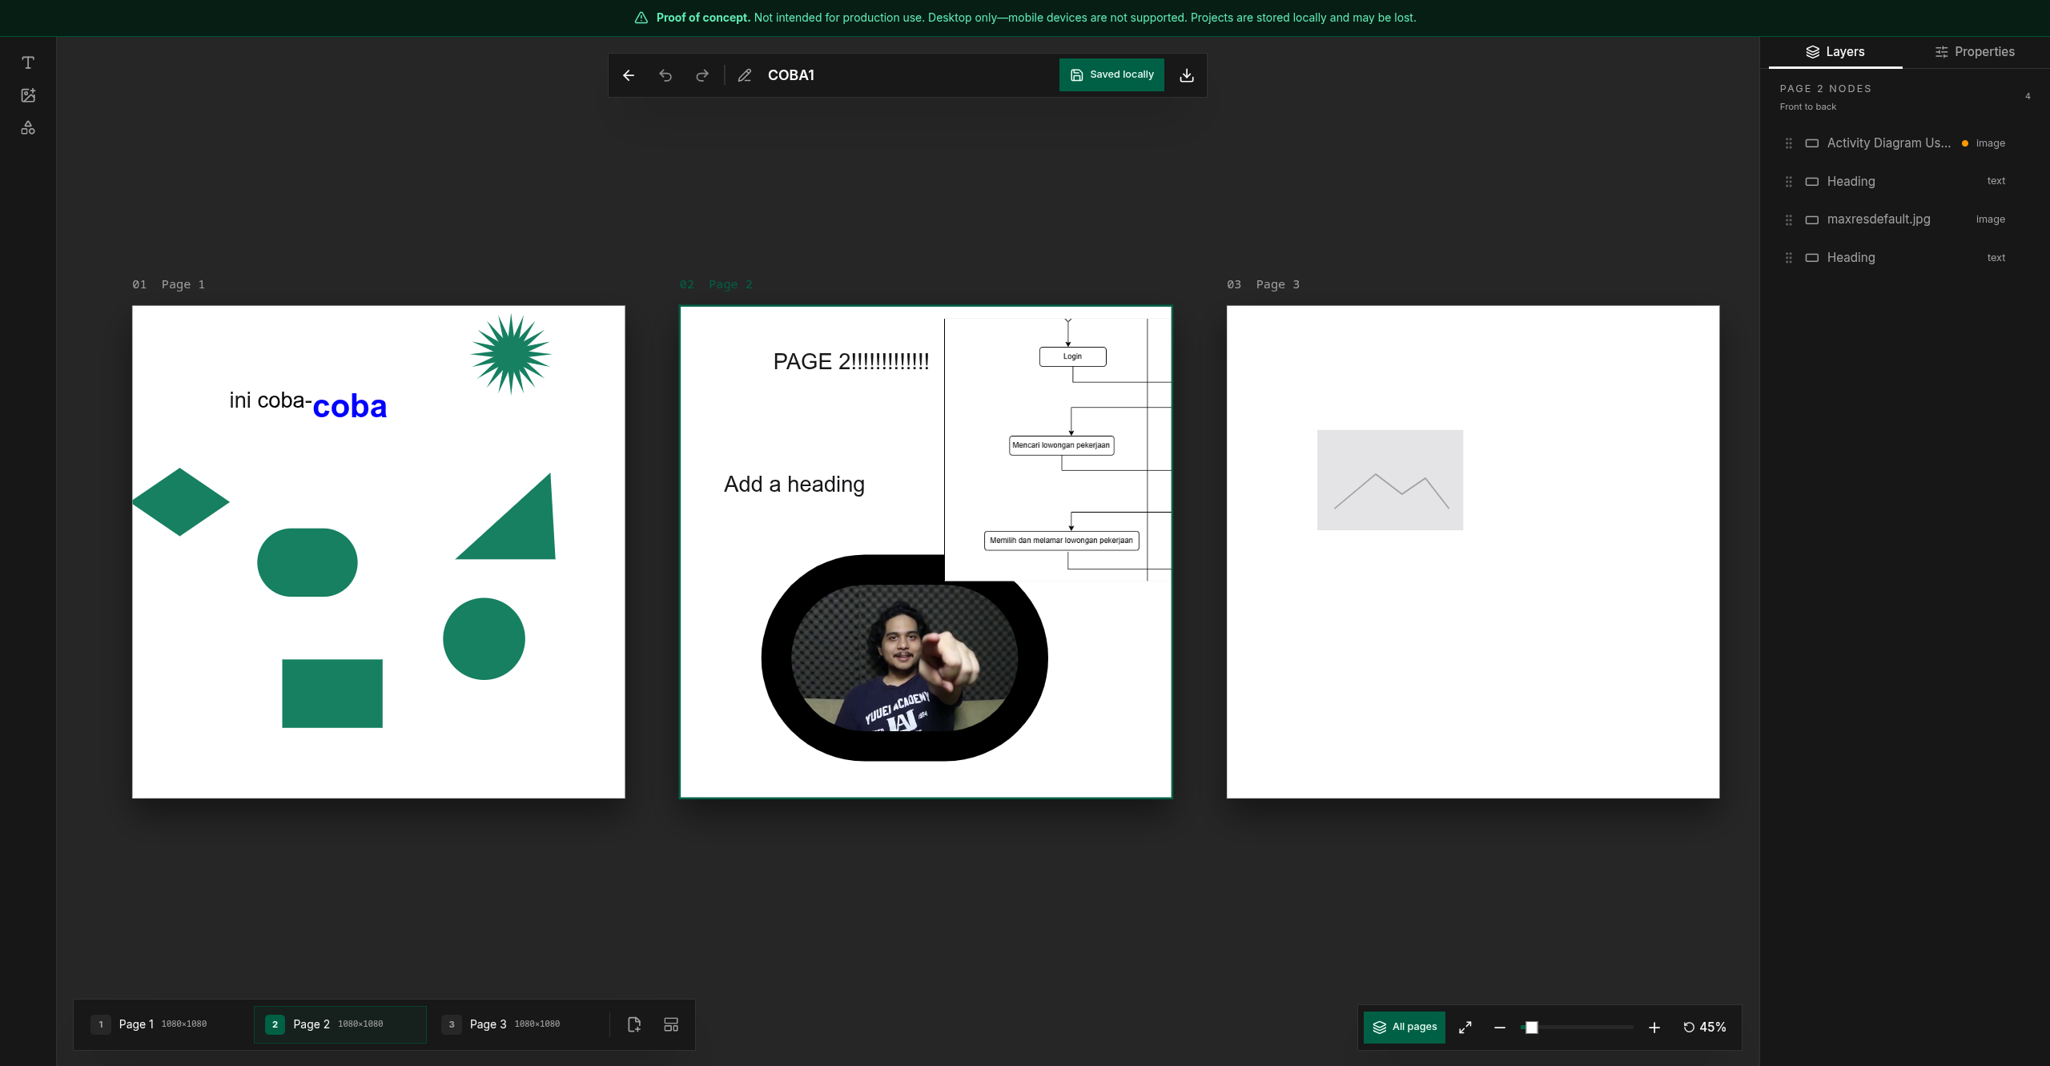The width and height of the screenshot is (2050, 1066).
Task: Select the Text tool in left sidebar
Action: (x=28, y=62)
